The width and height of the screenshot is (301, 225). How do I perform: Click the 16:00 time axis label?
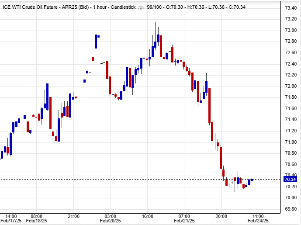coord(148,216)
